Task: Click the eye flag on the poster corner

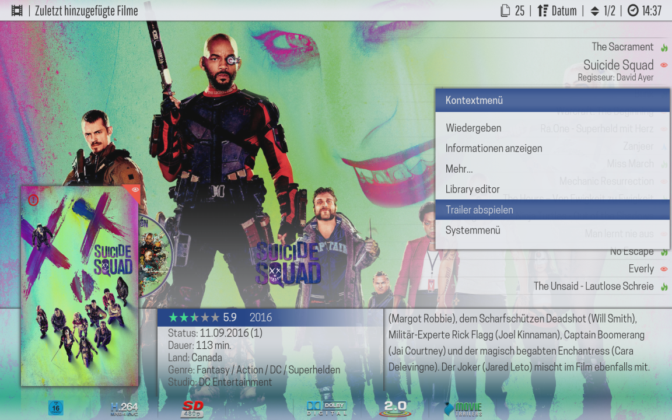Action: [135, 190]
